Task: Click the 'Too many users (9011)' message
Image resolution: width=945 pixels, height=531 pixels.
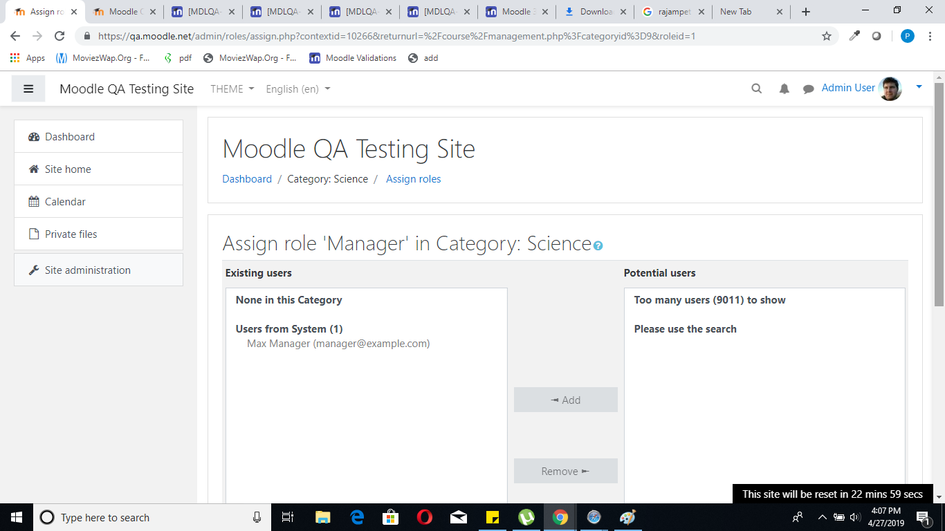Action: (x=710, y=299)
